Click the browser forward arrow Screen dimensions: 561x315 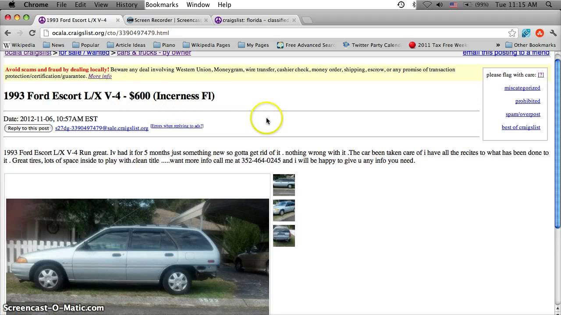point(20,33)
